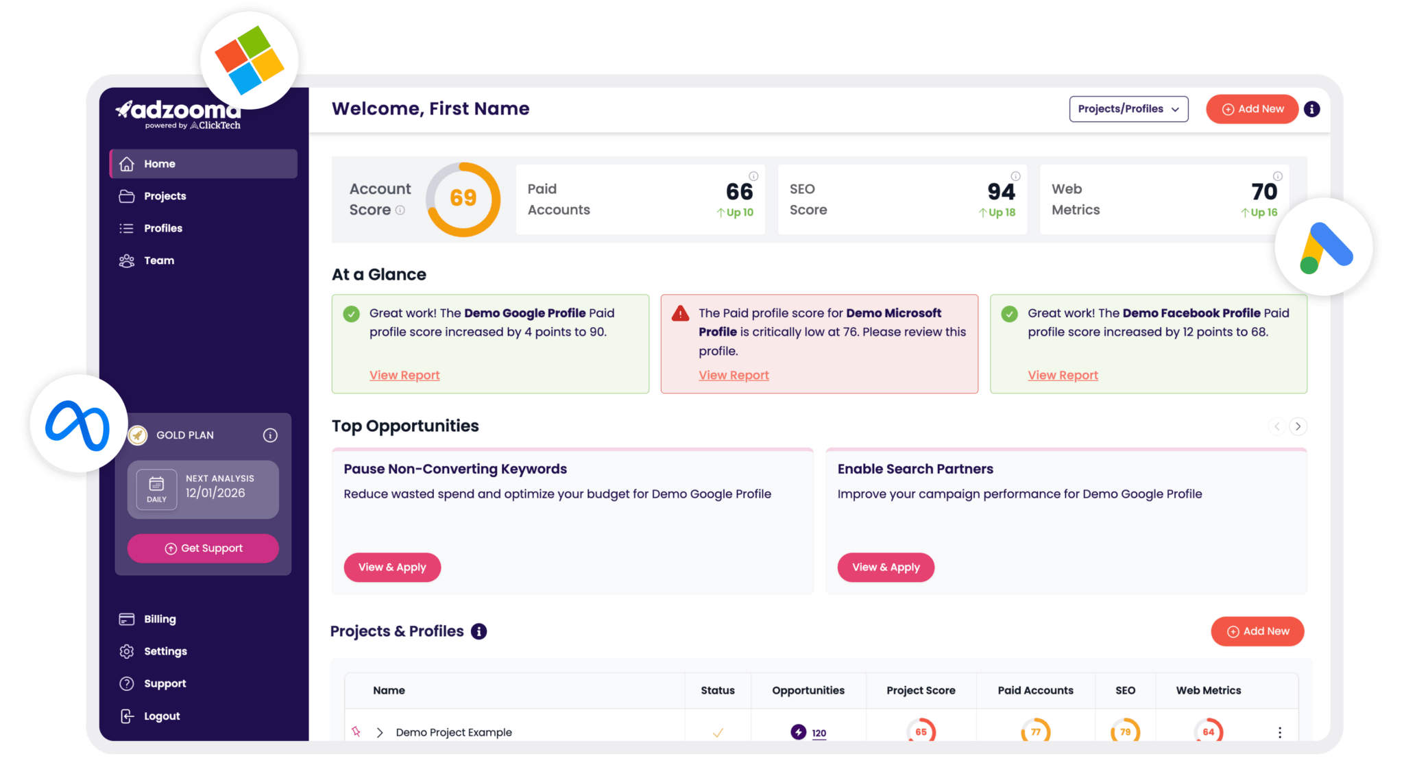The width and height of the screenshot is (1404, 778).
Task: Click the three-dot menu on Demo Project row
Action: point(1279,732)
